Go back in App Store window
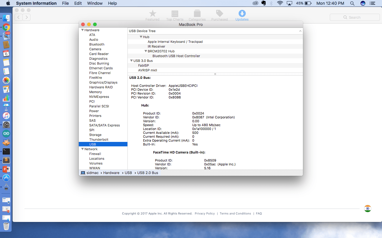 click(19, 17)
